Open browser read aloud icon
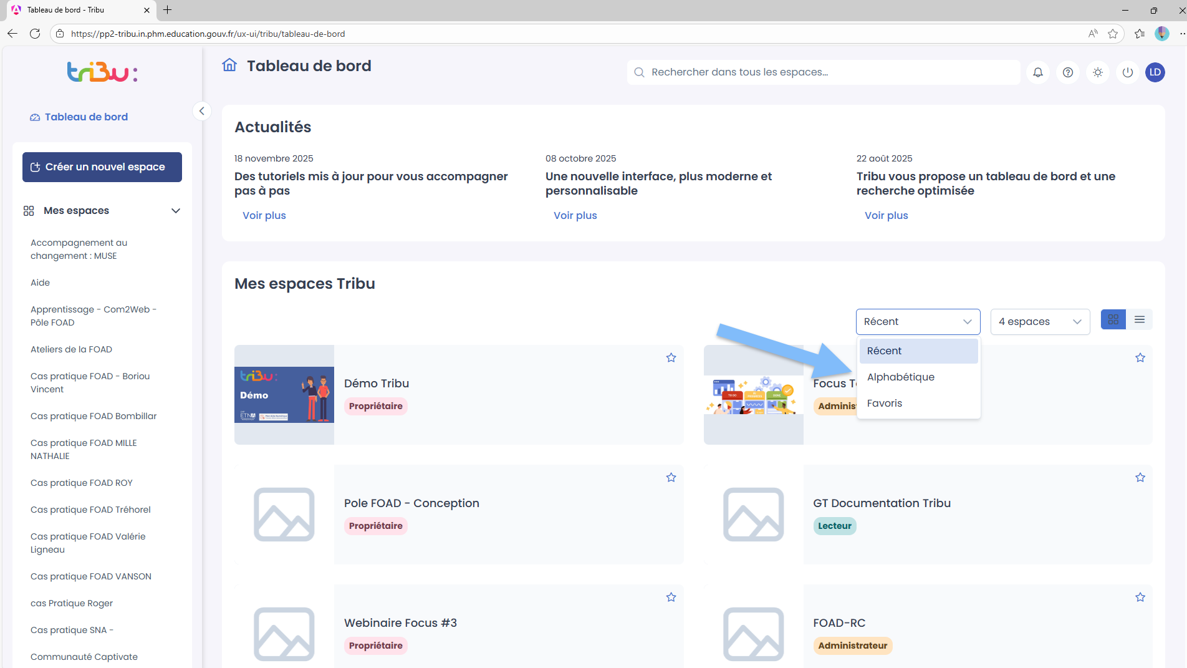Image resolution: width=1187 pixels, height=668 pixels. [1093, 34]
